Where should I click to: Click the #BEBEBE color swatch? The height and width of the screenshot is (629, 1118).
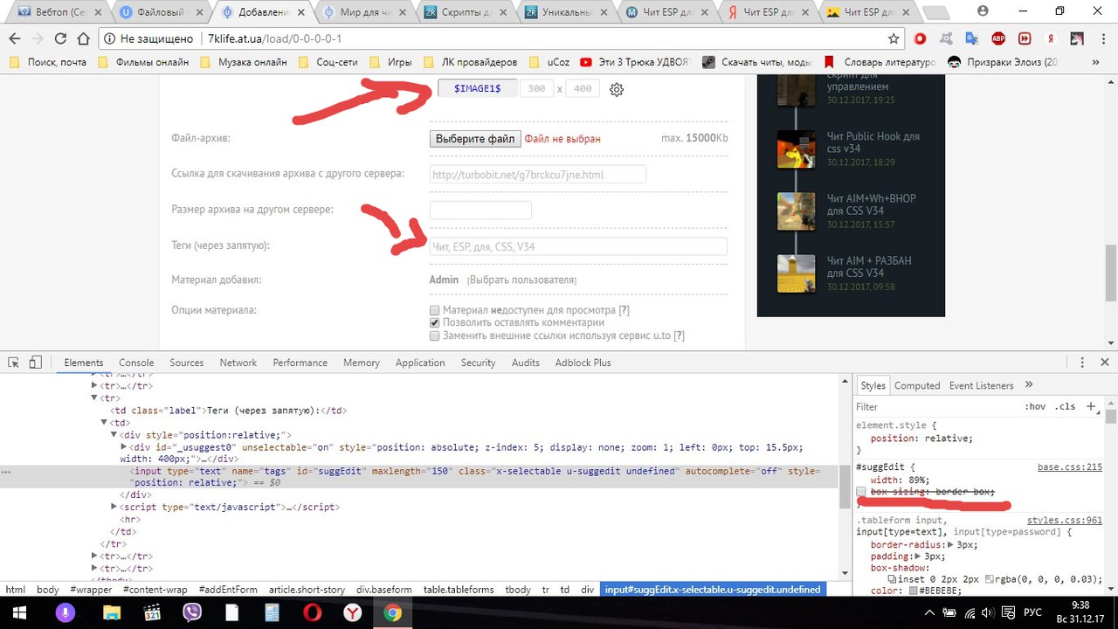pyautogui.click(x=913, y=591)
